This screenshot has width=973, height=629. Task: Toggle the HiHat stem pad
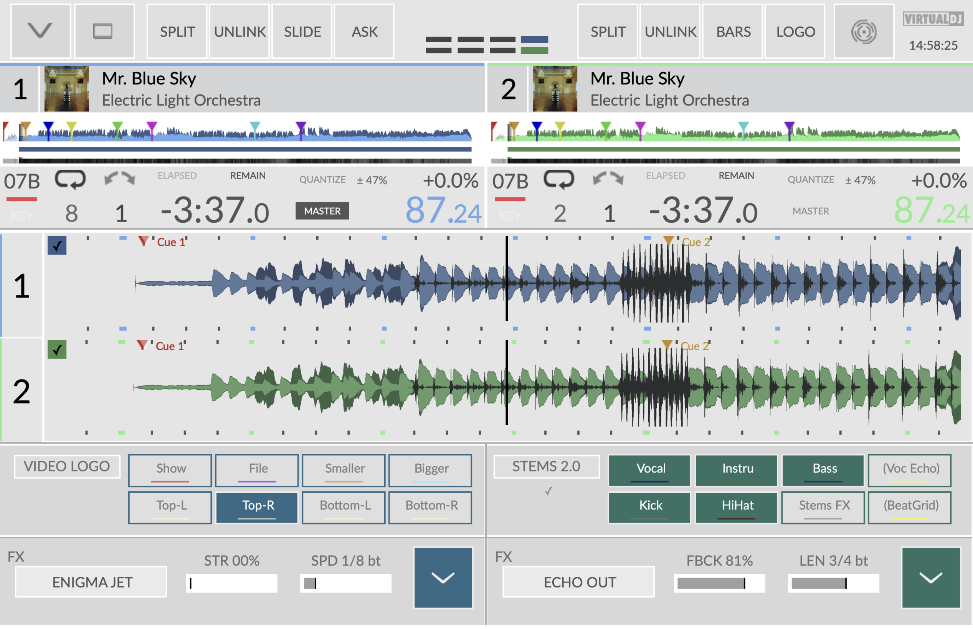[737, 508]
